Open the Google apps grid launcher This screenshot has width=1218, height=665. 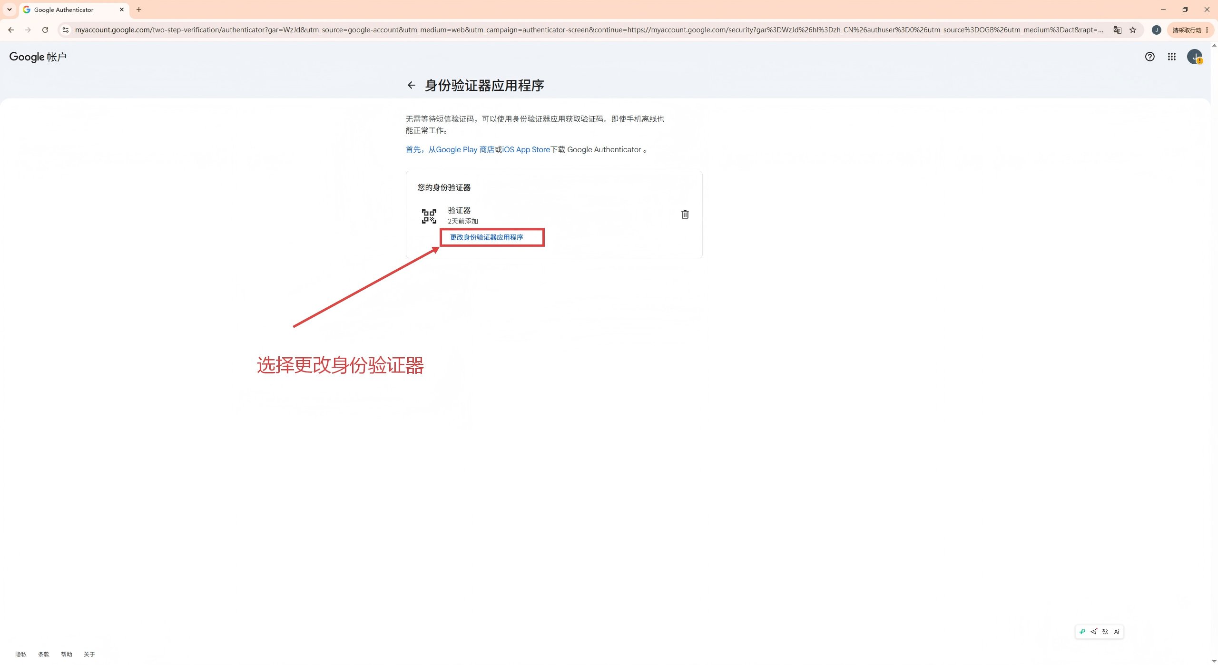(x=1171, y=57)
